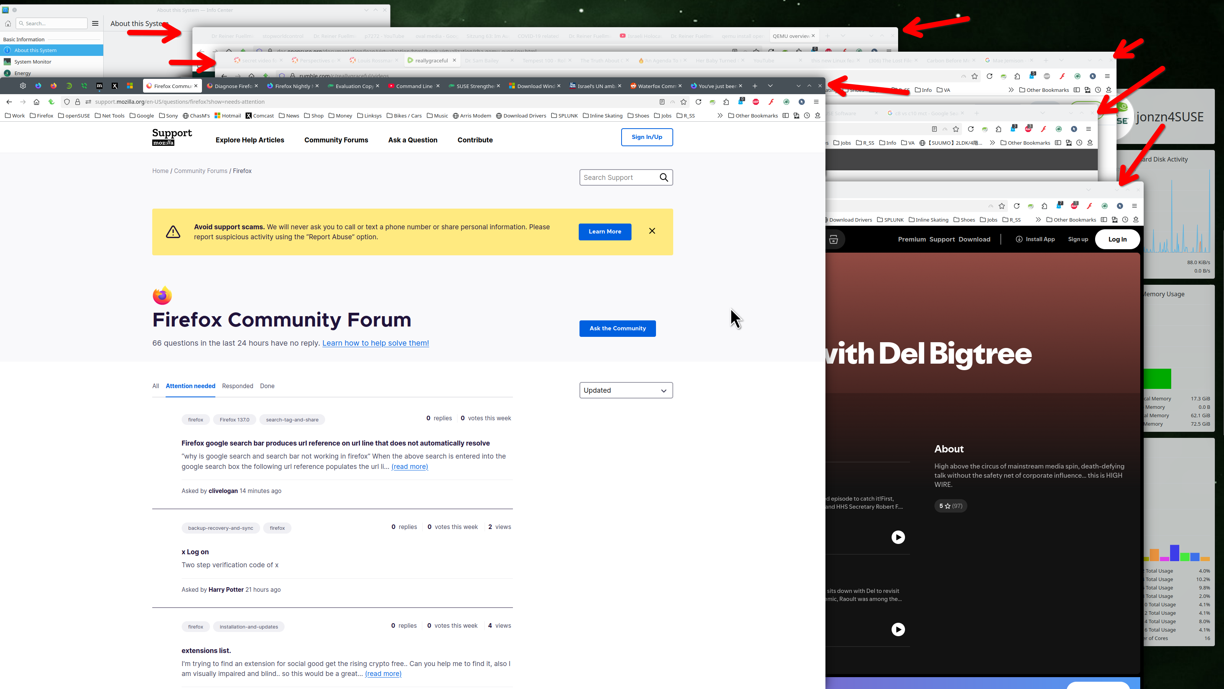Open the pinned settings gear tab

pos(23,86)
